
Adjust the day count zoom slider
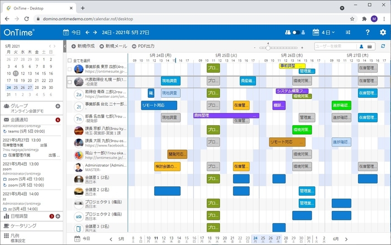(268, 48)
